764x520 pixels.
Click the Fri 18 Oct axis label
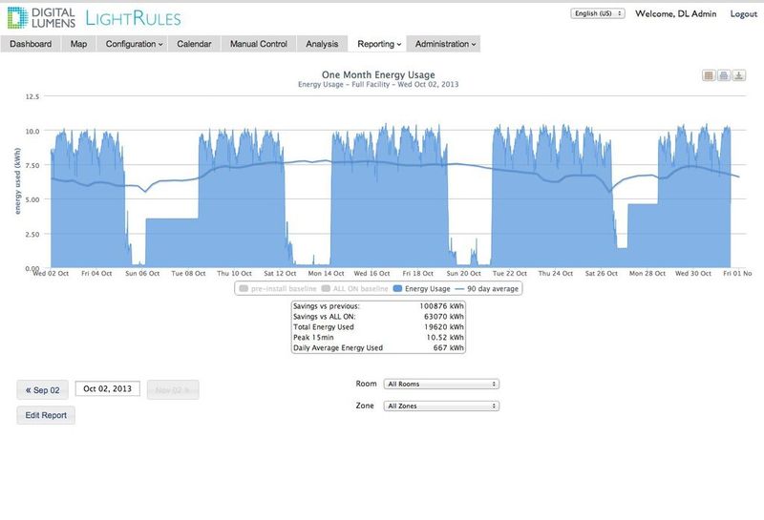click(x=417, y=274)
